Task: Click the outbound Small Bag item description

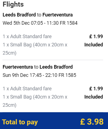Action: (35, 49)
